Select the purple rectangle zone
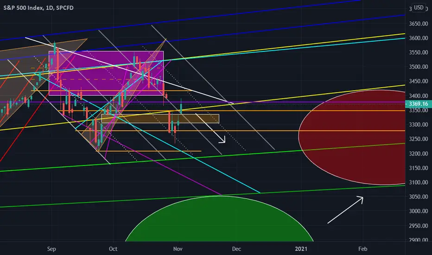Screen dimensions: 432x255 coord(106,73)
